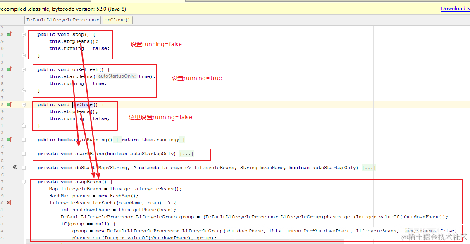The height and width of the screenshot is (244, 470).
Task: Click 'this.running = true;' line
Action: (78, 83)
